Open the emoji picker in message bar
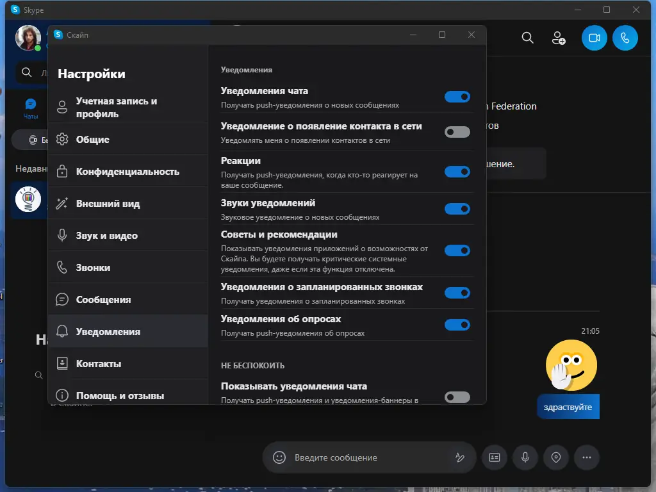The width and height of the screenshot is (656, 492). pyautogui.click(x=279, y=457)
